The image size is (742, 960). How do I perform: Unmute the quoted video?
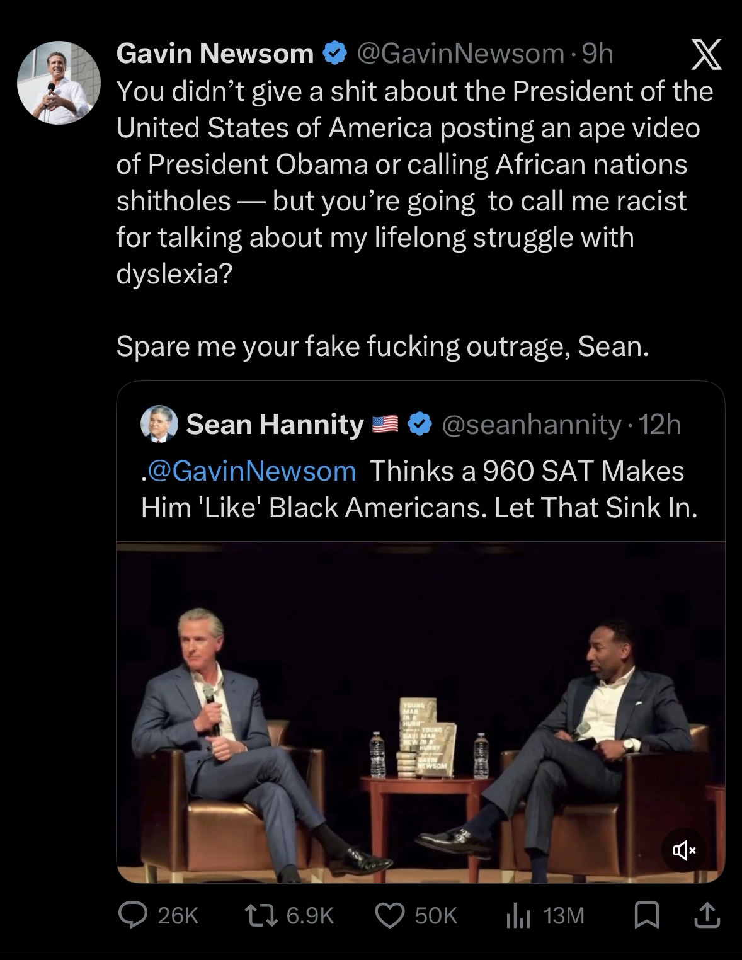pyautogui.click(x=684, y=852)
